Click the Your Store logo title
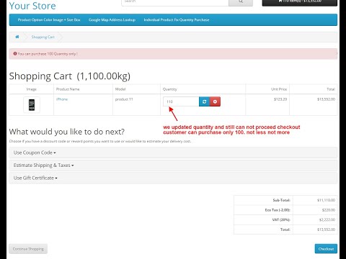The width and height of the screenshot is (346, 259). point(32,6)
